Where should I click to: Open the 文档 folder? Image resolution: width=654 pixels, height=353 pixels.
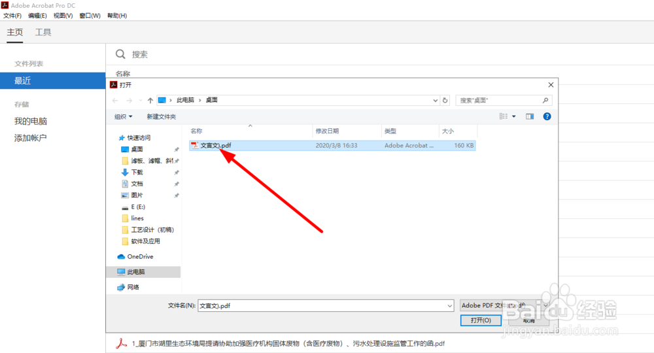pos(137,184)
